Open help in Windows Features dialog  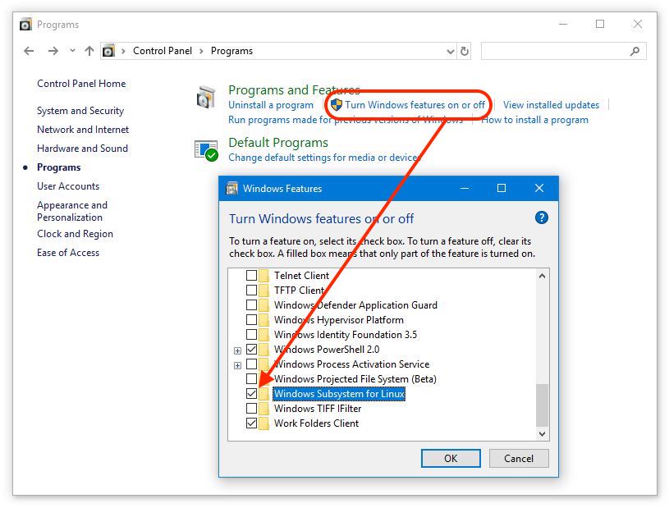point(542,218)
